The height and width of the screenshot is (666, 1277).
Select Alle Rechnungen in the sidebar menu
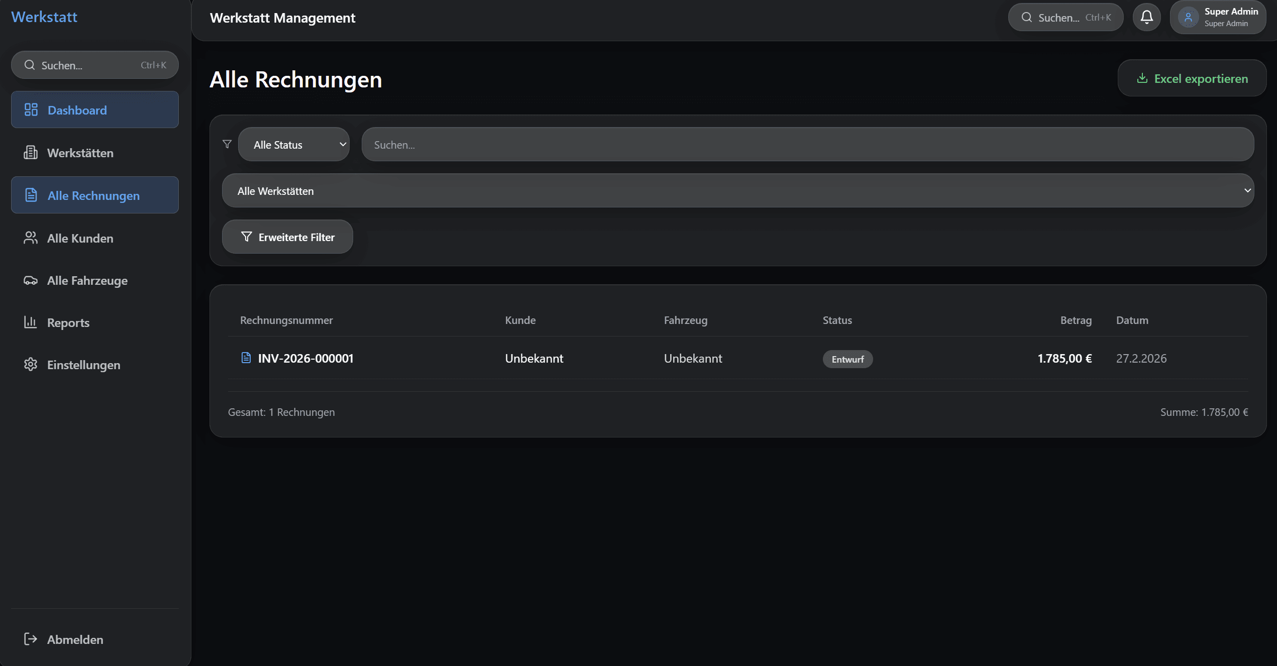(95, 195)
